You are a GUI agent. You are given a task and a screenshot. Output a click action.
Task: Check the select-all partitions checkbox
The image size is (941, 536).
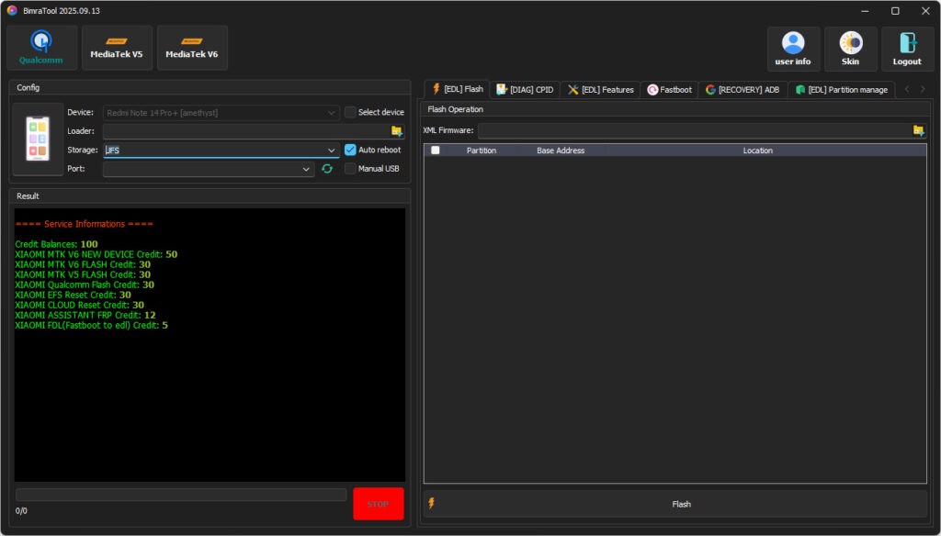tap(436, 151)
